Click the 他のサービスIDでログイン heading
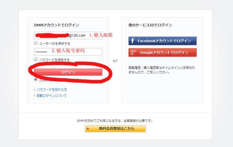Image resolution: width=233 pixels, height=147 pixels. 150,25
